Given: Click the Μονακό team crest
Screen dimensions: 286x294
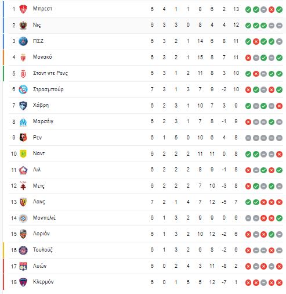Looking at the screenshot, I should tap(23, 58).
